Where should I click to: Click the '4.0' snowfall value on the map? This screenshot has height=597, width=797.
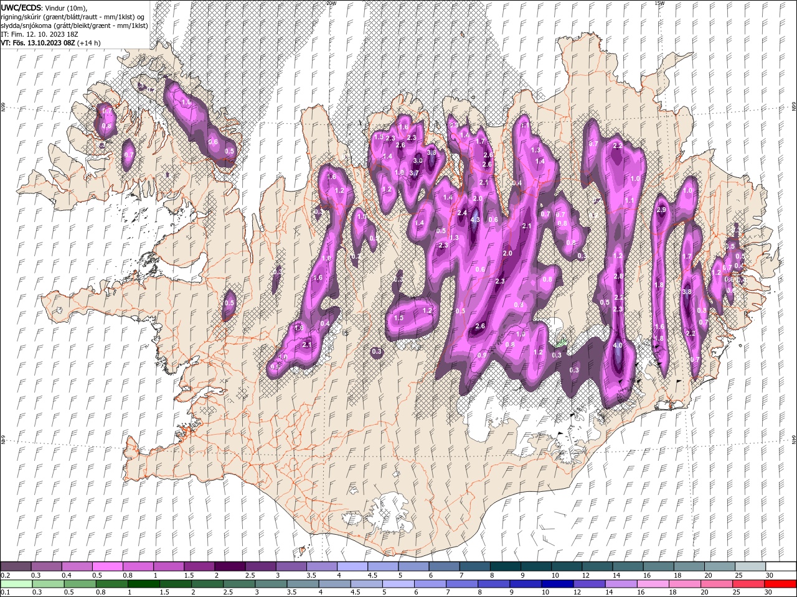(x=618, y=345)
